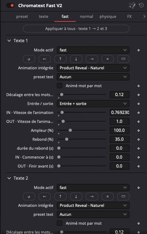Select the fast tab
Viewport: 147px width, 234px height.
click(x=65, y=16)
